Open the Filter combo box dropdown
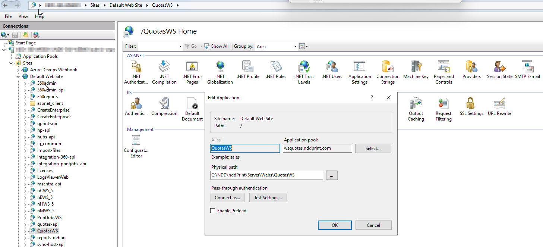 (x=180, y=46)
